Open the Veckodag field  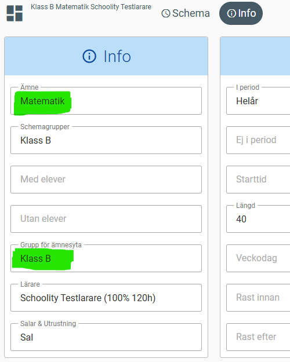click(258, 258)
